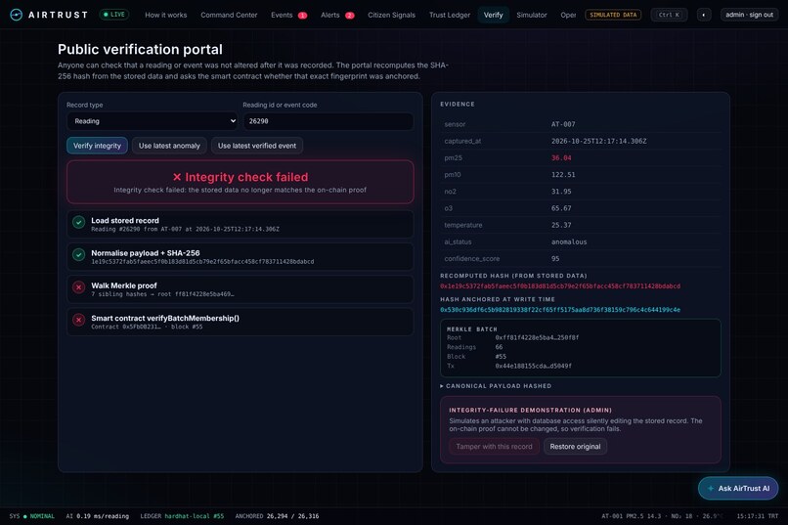The image size is (788, 525).
Task: Click the Events notification count badge
Action: (x=302, y=16)
